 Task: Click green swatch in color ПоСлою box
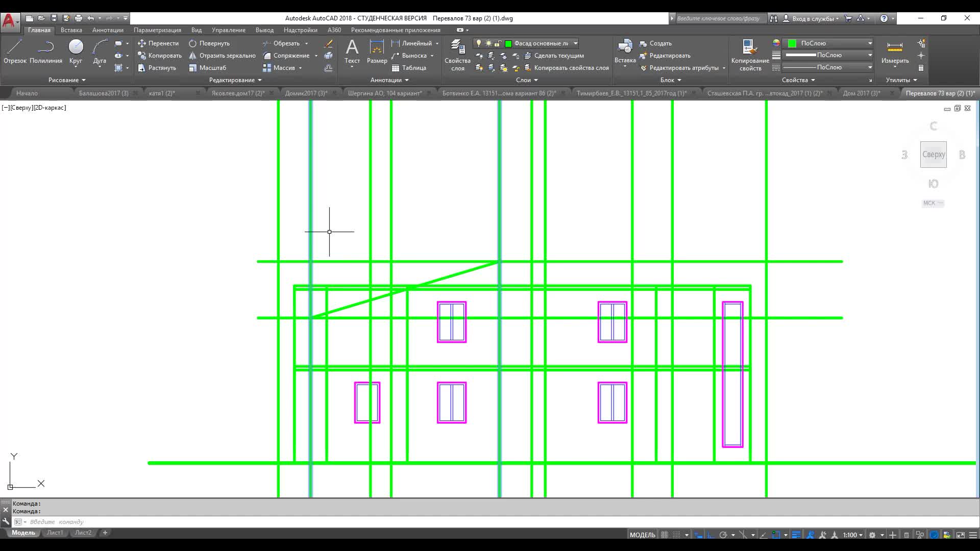792,43
